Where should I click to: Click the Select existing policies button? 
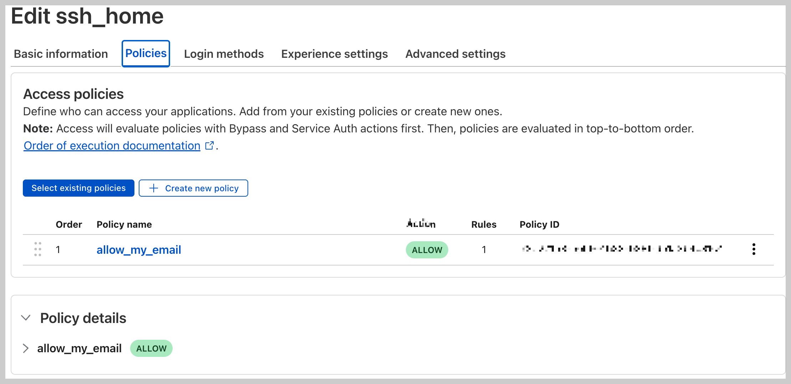[78, 188]
